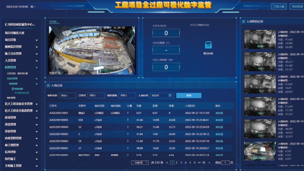Screen dimensions: 304x171
Task: Open 抓拍图 for order A202209190001
Action: (219, 148)
